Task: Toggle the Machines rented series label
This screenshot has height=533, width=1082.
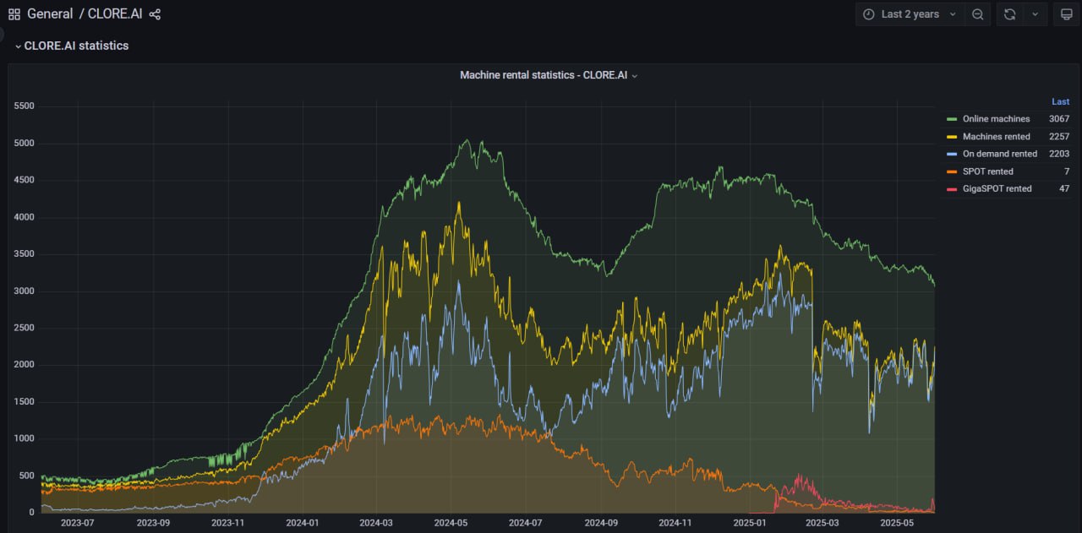Action: (x=997, y=137)
